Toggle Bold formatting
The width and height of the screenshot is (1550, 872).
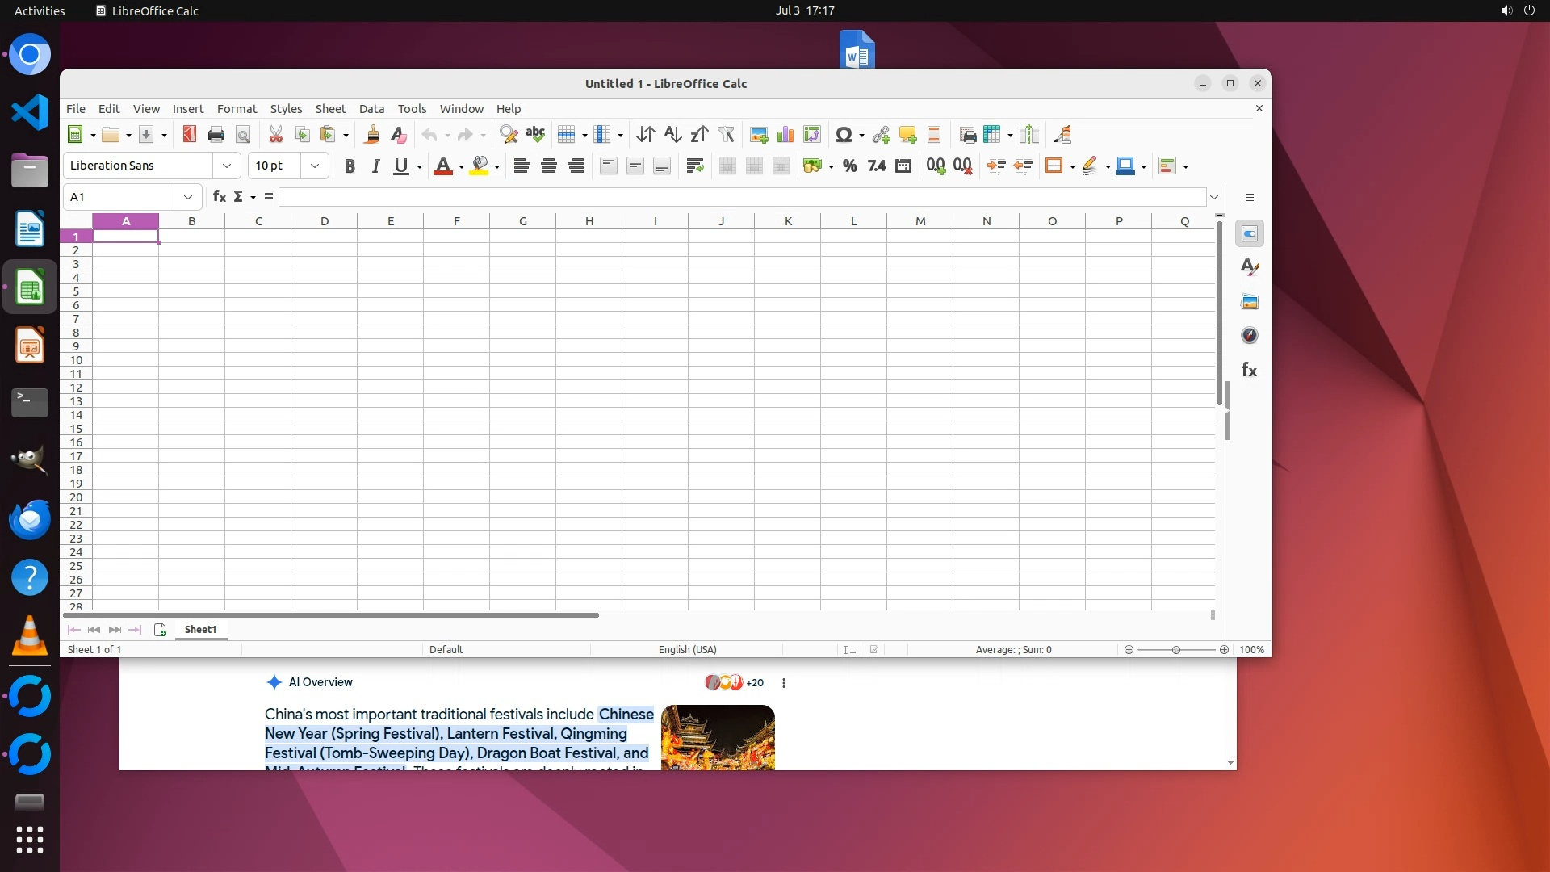pyautogui.click(x=350, y=166)
